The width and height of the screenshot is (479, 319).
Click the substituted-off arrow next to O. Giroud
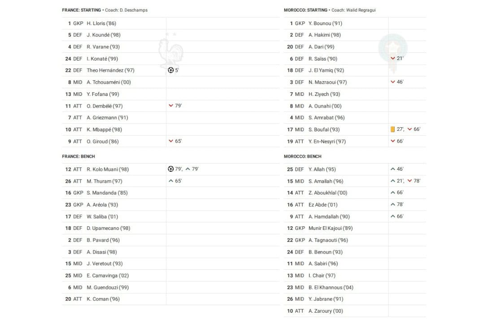click(x=171, y=141)
